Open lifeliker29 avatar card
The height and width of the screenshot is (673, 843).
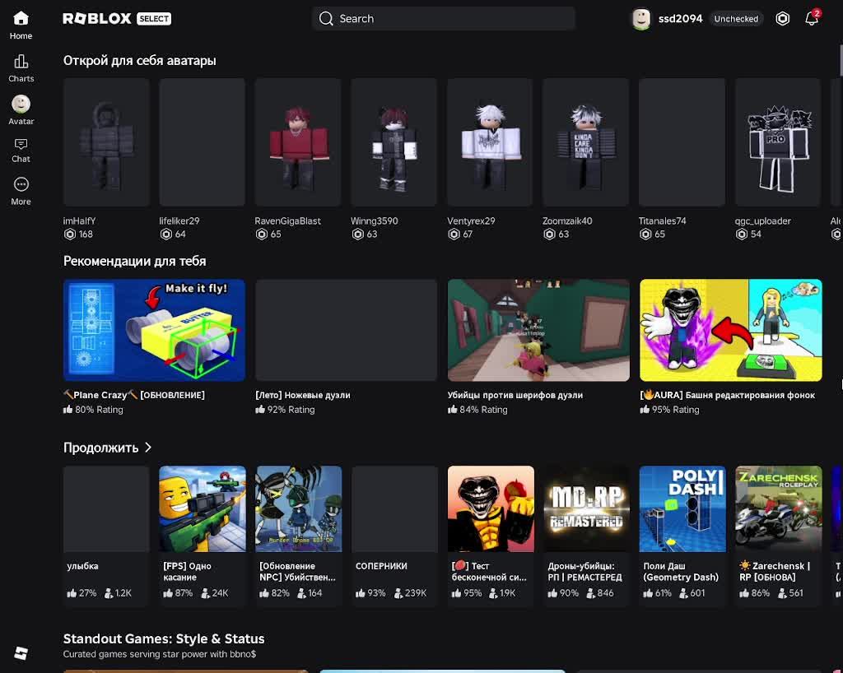pos(203,142)
